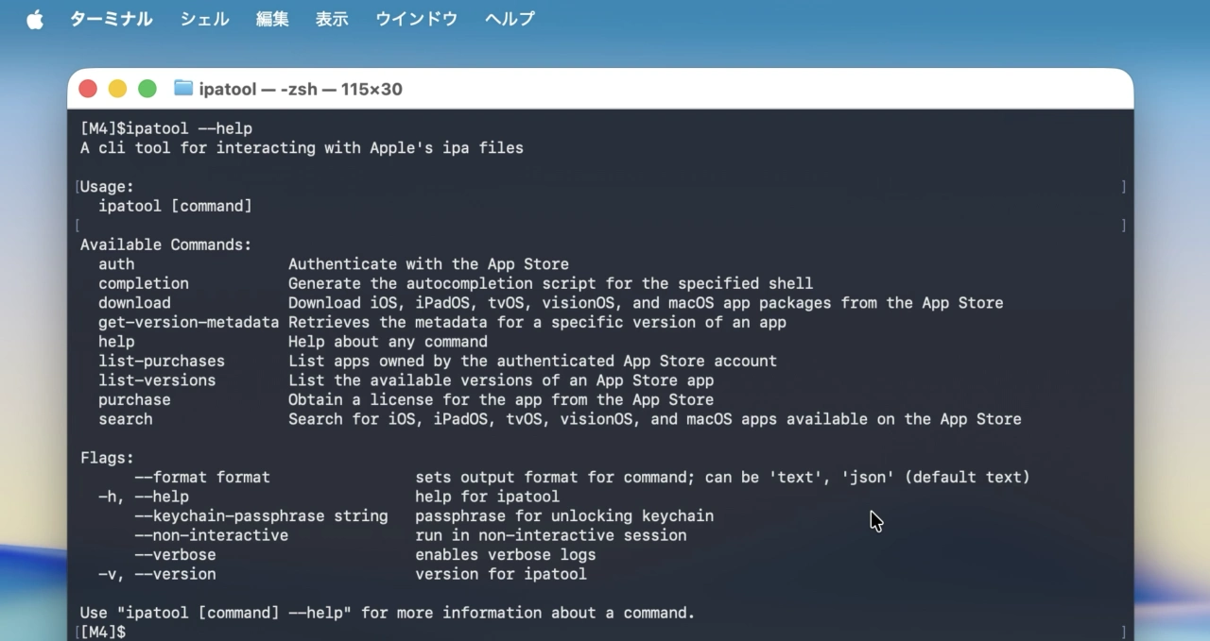The width and height of the screenshot is (1210, 641).
Task: Click the 'search' command name
Action: click(126, 419)
